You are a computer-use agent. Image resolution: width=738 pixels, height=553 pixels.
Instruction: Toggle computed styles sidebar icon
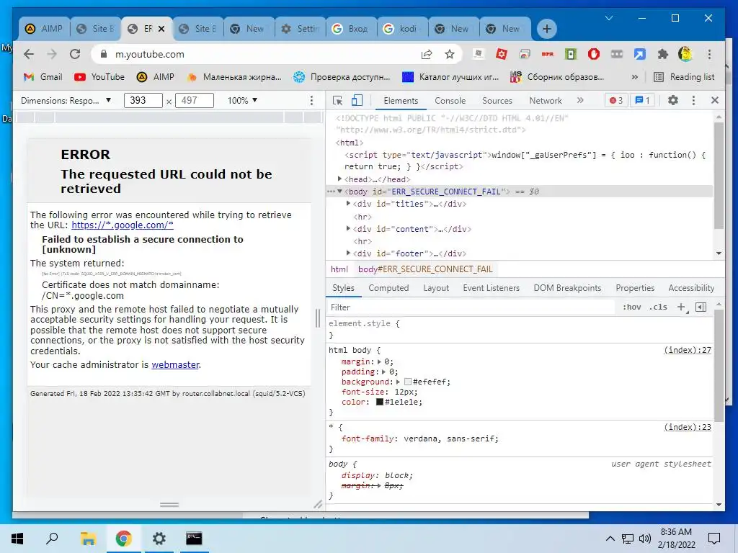pos(701,307)
